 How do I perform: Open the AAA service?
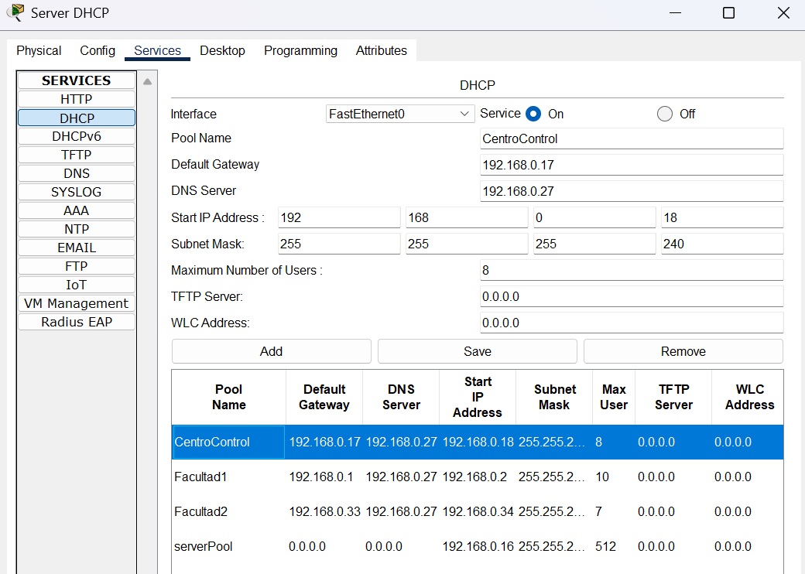[x=77, y=210]
